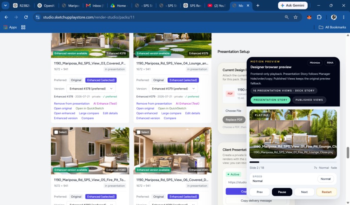
Task: Switch to the R23B2I tab
Action: [x=22, y=6]
